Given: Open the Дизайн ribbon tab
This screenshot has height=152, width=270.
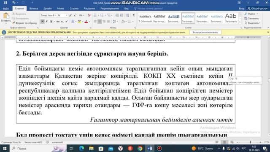Looking at the screenshot, I should click(48, 8).
